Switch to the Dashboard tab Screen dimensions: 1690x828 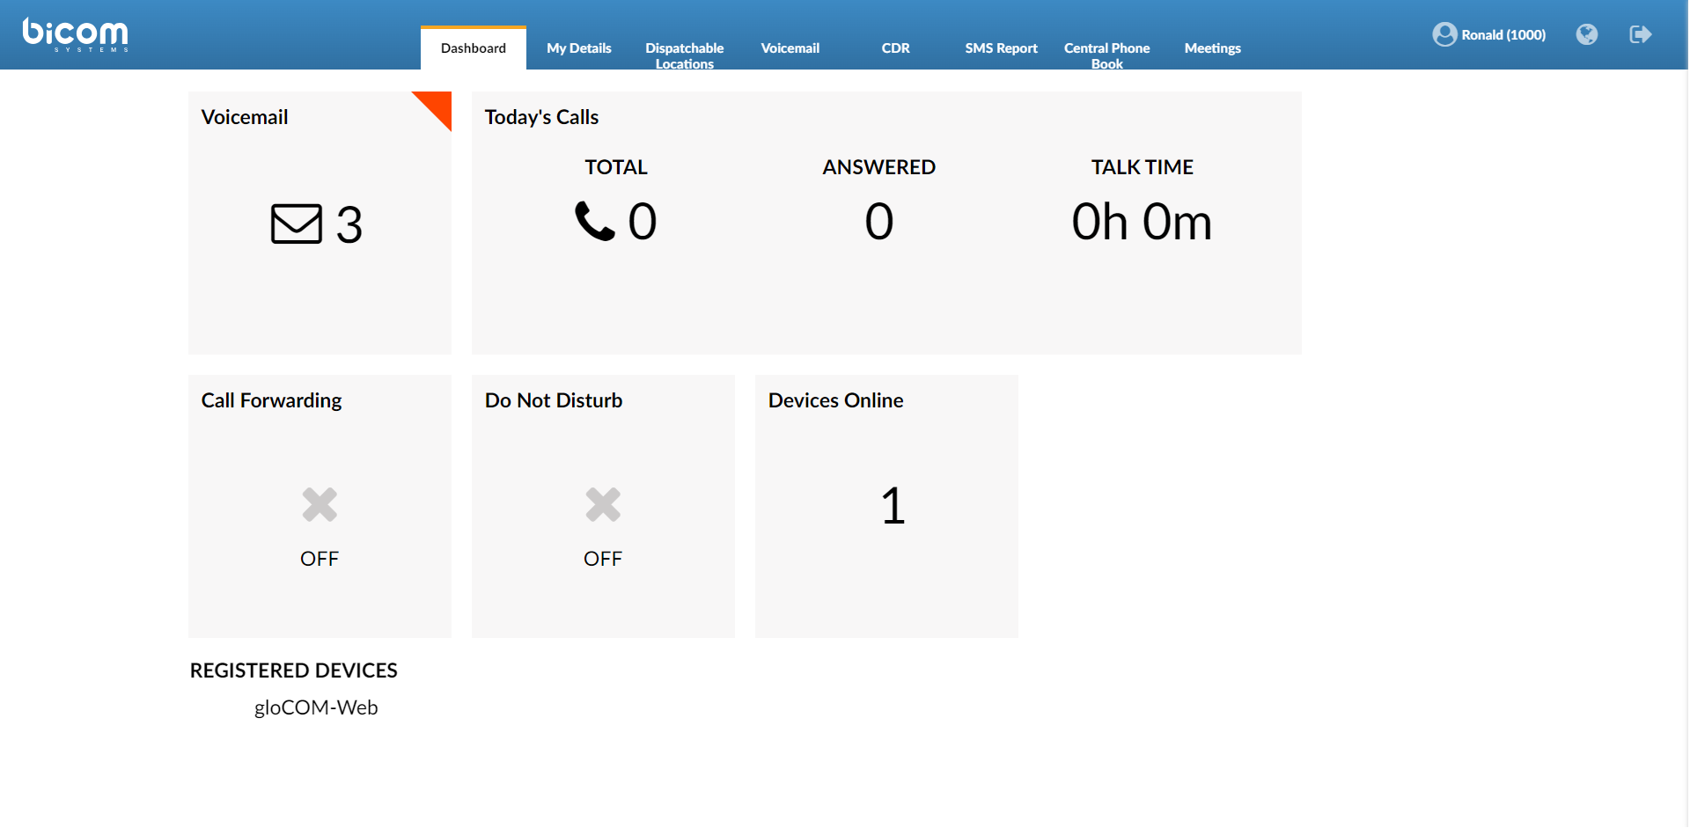click(474, 48)
